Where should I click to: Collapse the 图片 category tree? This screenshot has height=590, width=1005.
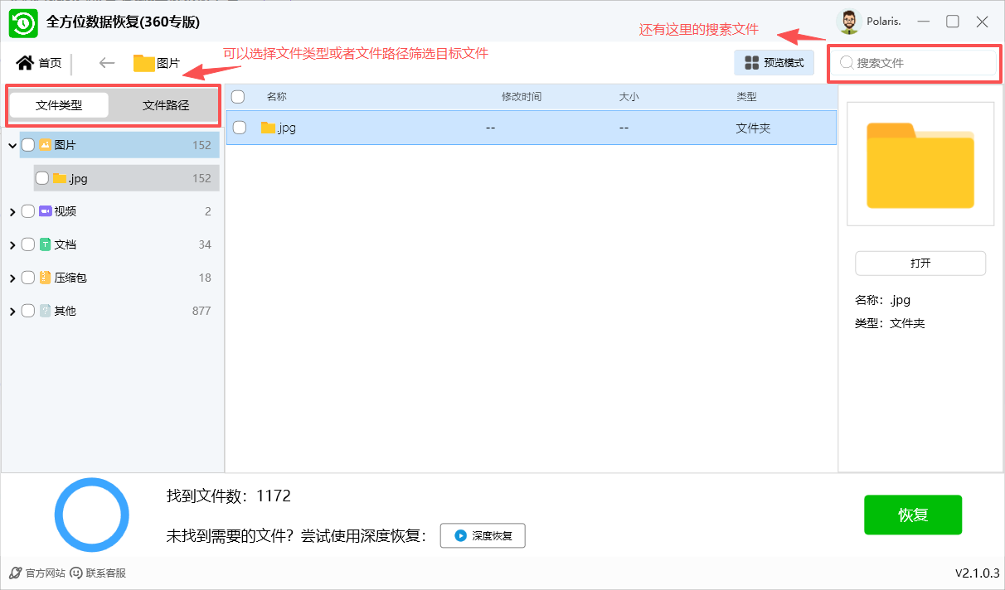pos(12,144)
